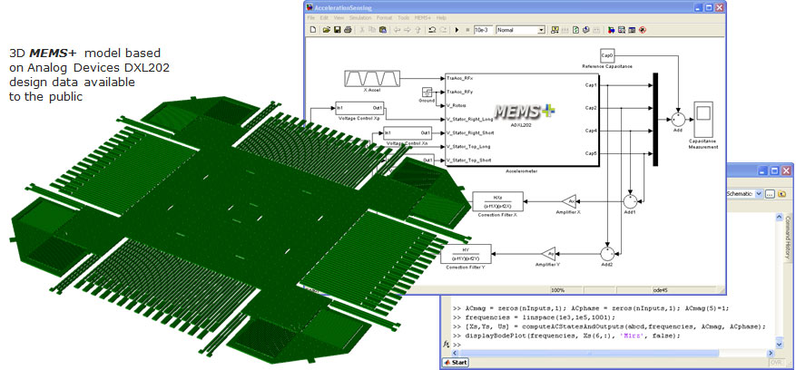Click the red circular Debug icon
This screenshot has height=370, width=796.
(x=643, y=30)
